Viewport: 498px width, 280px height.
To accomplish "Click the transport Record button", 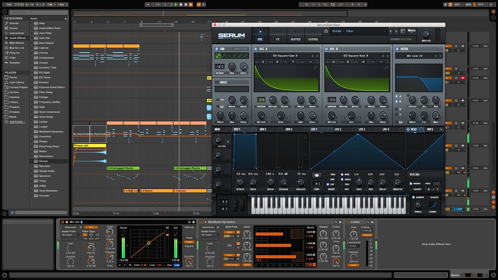I will [x=186, y=4].
